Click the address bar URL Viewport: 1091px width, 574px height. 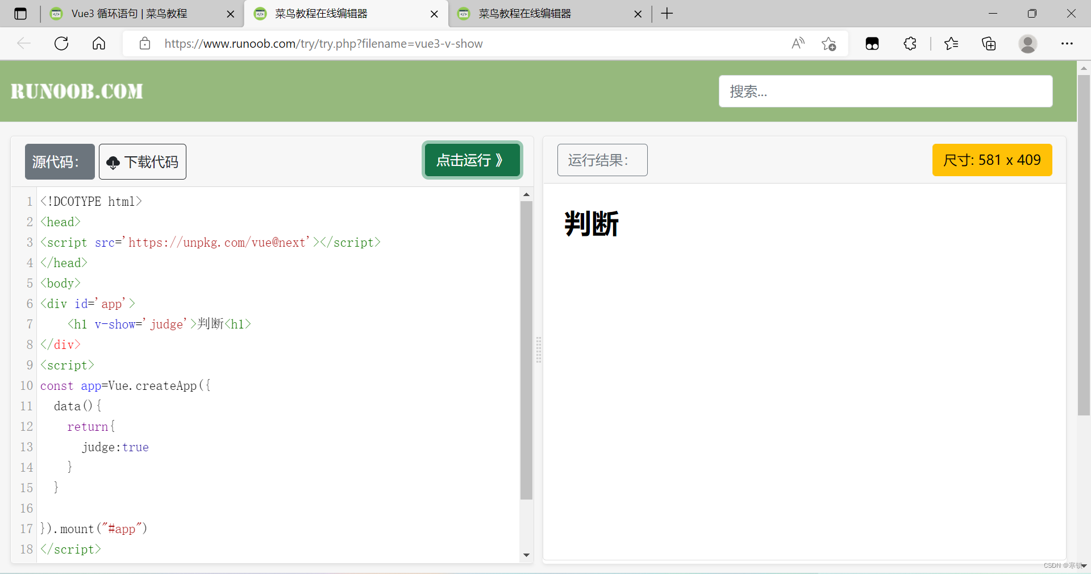point(323,44)
